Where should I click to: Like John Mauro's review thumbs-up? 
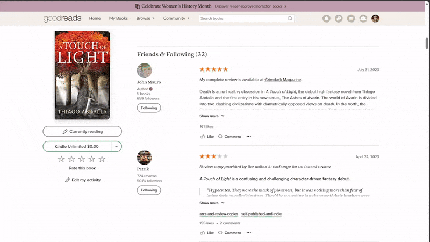pyautogui.click(x=203, y=137)
